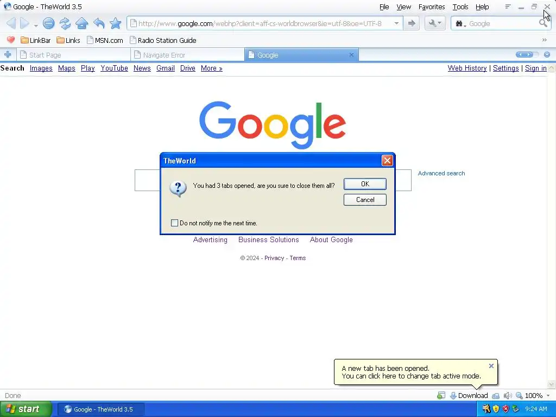
Task: Open the View menu
Action: tap(403, 7)
